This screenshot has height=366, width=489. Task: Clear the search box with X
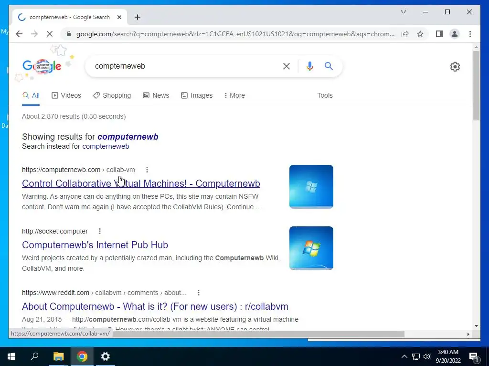[287, 66]
